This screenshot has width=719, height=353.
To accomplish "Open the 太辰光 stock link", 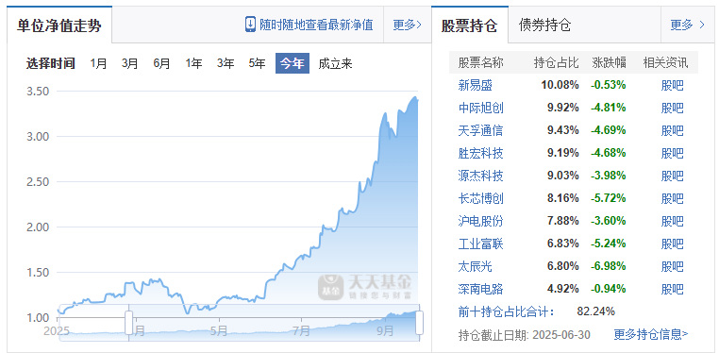I will tap(475, 266).
